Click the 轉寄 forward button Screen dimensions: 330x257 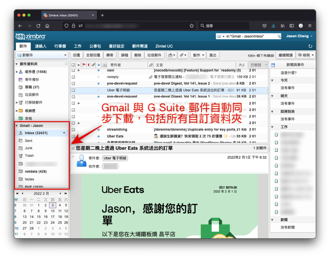(110, 55)
